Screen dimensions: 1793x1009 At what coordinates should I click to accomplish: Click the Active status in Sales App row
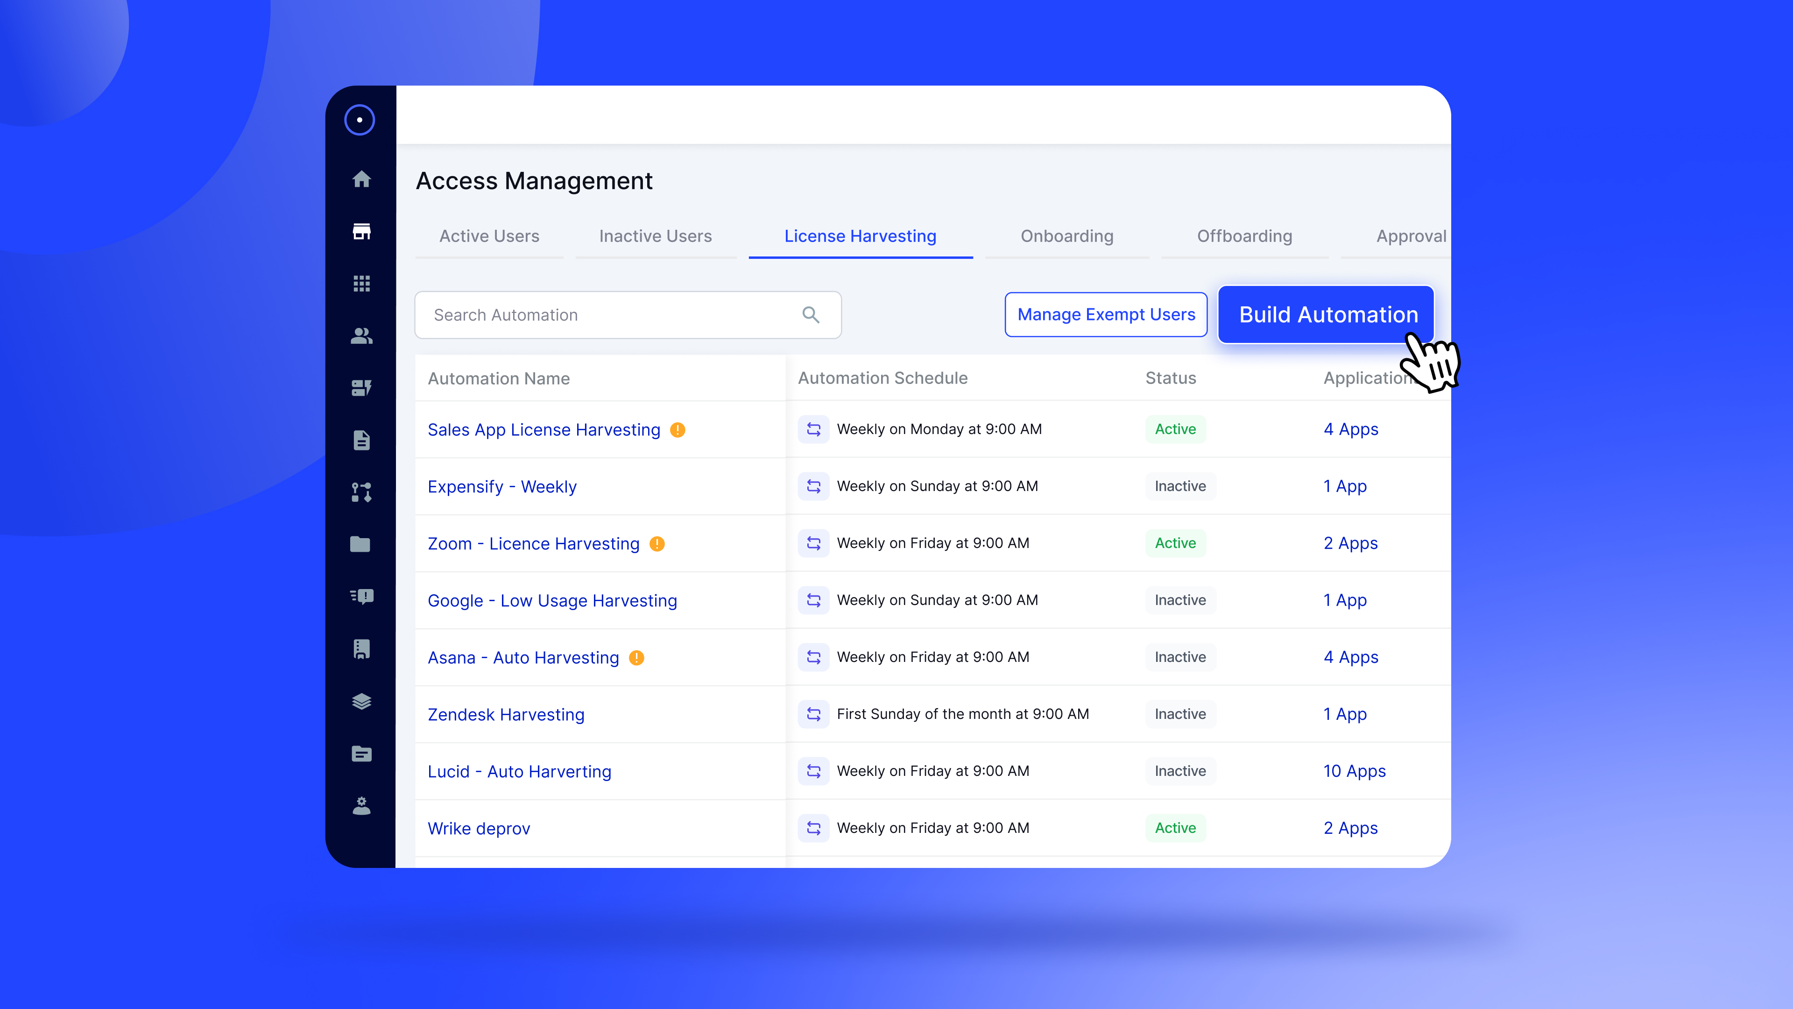[x=1176, y=429]
